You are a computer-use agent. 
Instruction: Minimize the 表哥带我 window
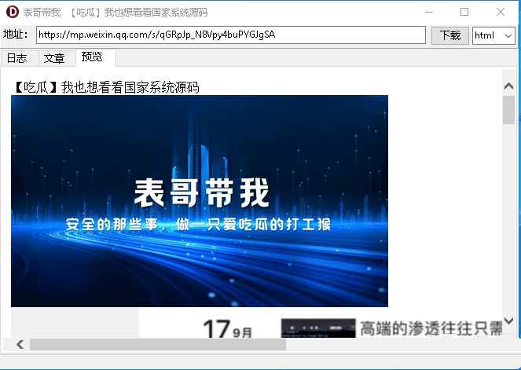(428, 12)
